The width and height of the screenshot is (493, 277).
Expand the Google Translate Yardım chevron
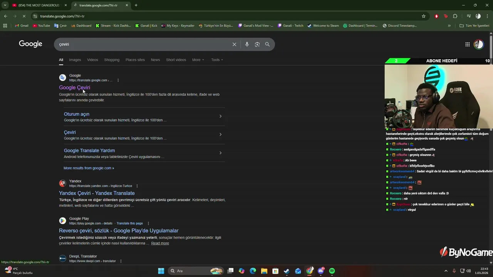[220, 153]
